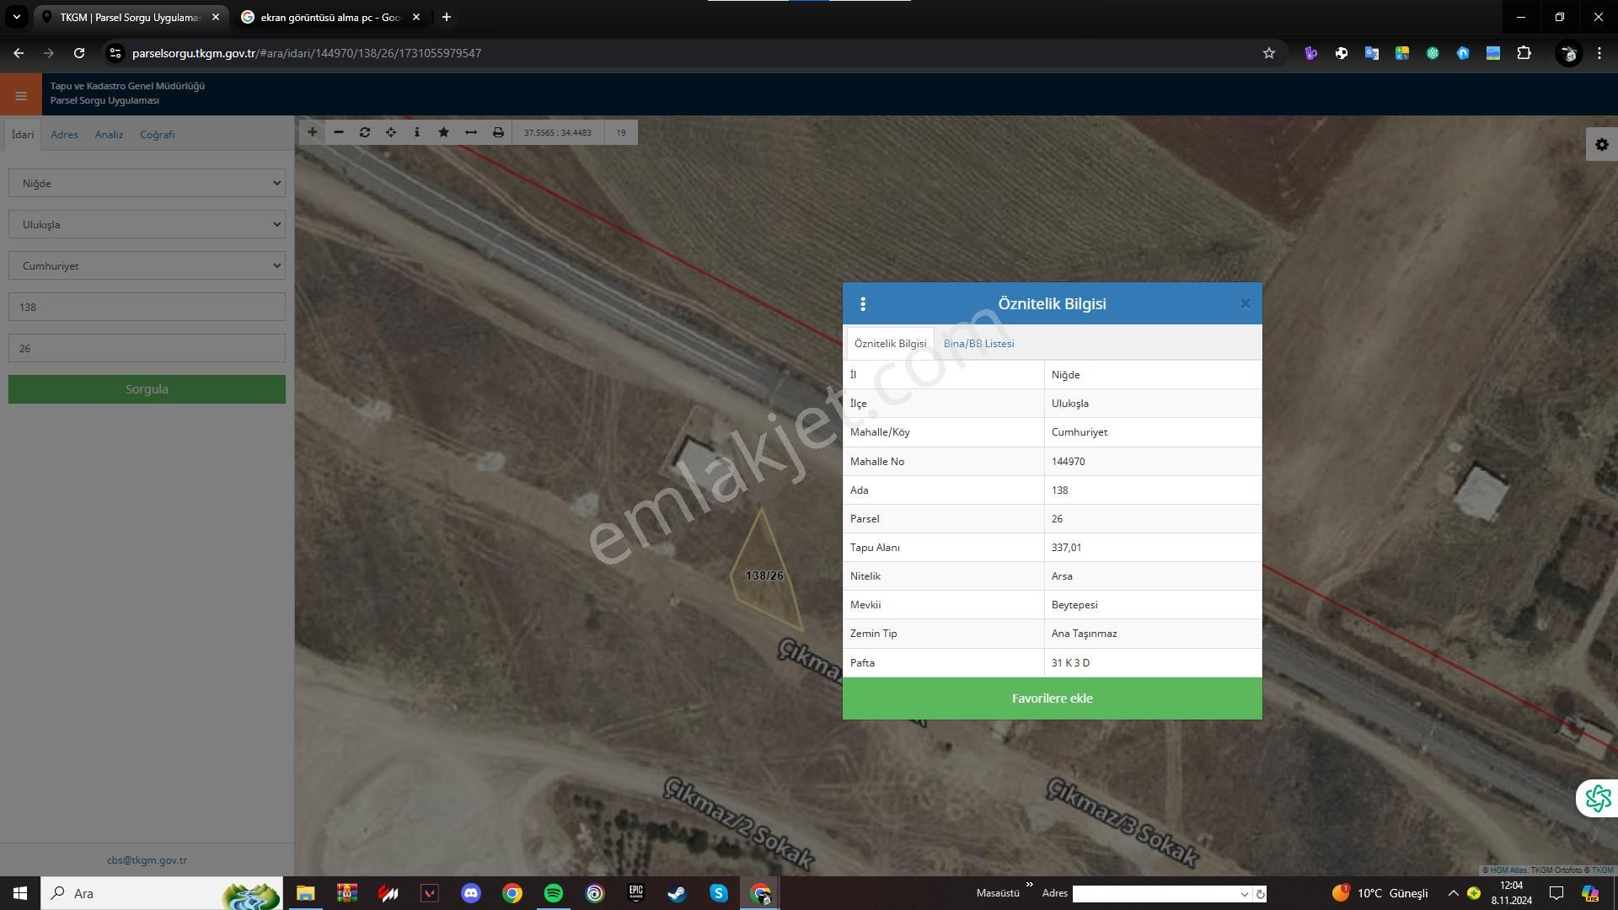Click the coordinates readout 37.5565 : 34.4483

pyautogui.click(x=557, y=132)
